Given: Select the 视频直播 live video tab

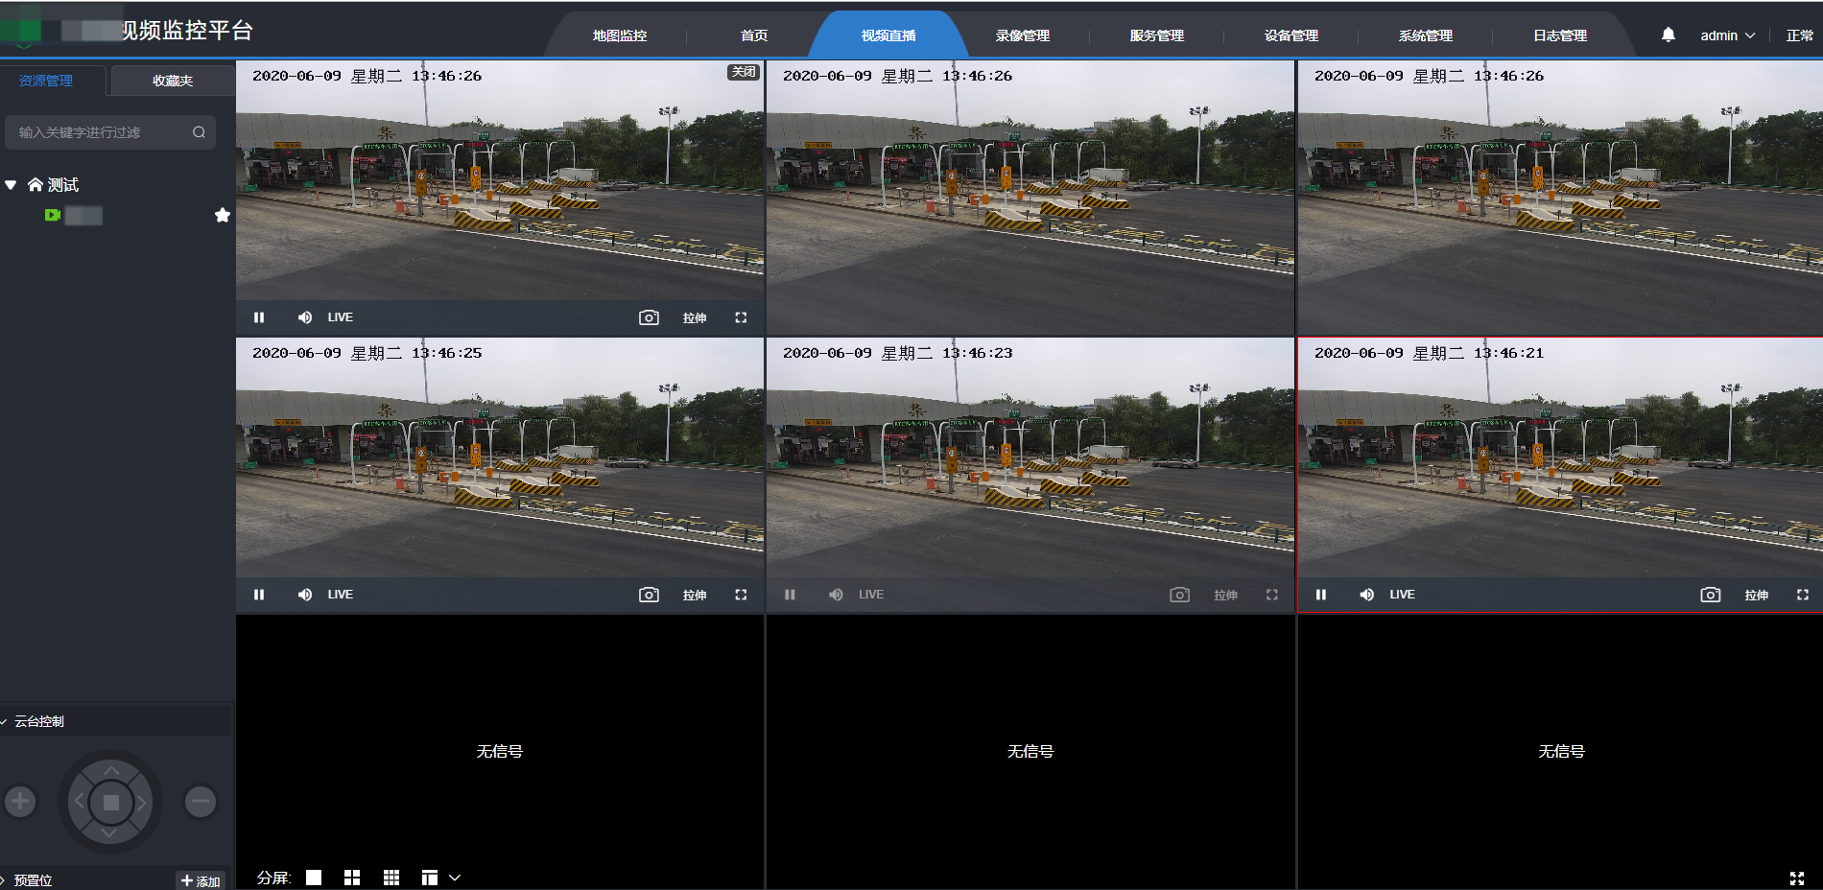Looking at the screenshot, I should 888,35.
